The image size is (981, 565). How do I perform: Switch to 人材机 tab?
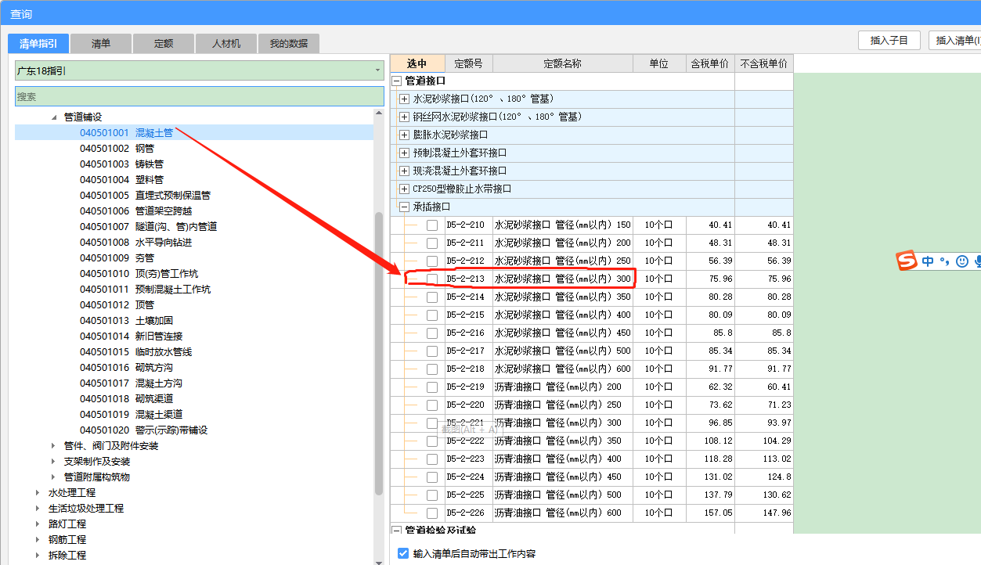pyautogui.click(x=226, y=44)
